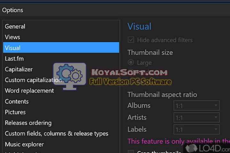This screenshot has width=230, height=153.
Task: Open the Artists aspect ratio dropdown
Action: [196, 117]
